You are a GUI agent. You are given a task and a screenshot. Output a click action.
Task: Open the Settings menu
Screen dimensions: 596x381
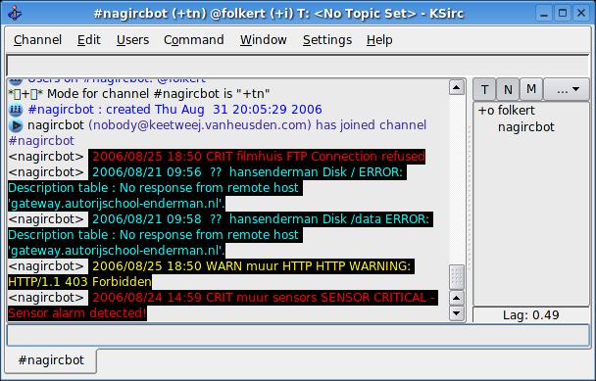point(326,40)
